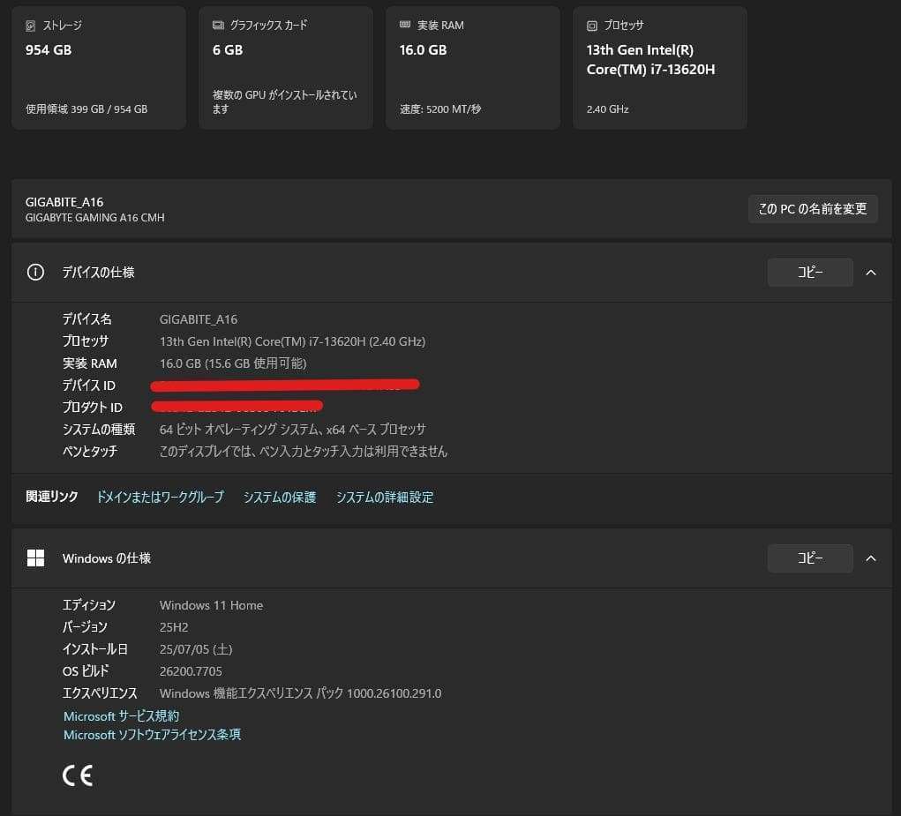Screen dimensions: 901x816
Task: Open the ストレージ 954 GB card
Action: (99, 68)
